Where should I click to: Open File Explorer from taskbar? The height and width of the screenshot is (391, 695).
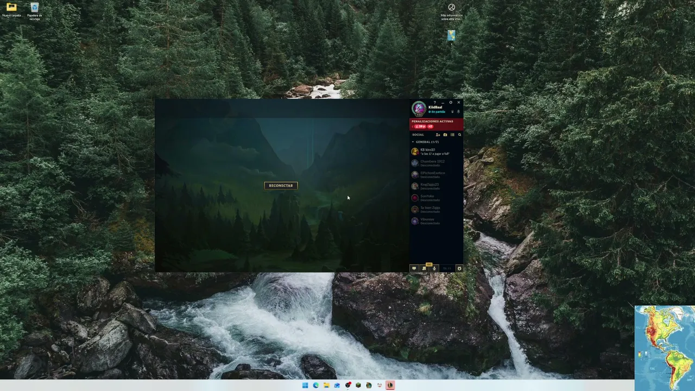326,386
